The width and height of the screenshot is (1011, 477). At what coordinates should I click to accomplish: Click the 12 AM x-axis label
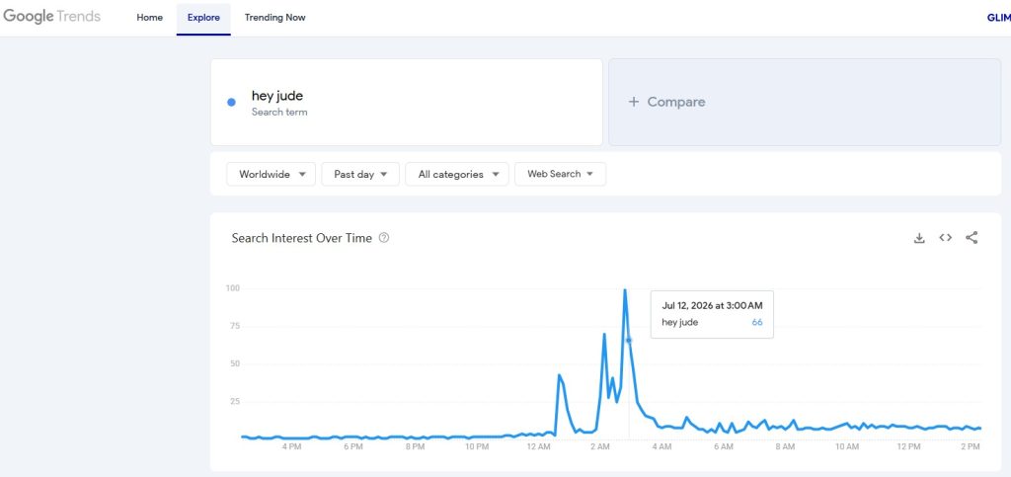[x=538, y=446]
